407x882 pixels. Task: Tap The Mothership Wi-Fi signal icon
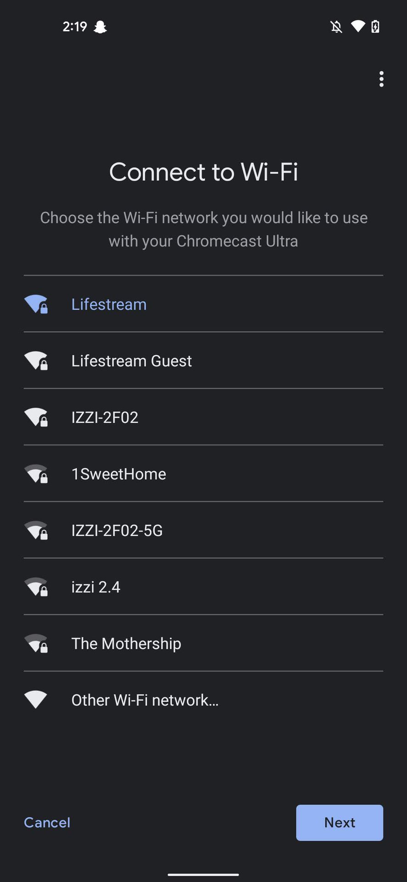(35, 643)
